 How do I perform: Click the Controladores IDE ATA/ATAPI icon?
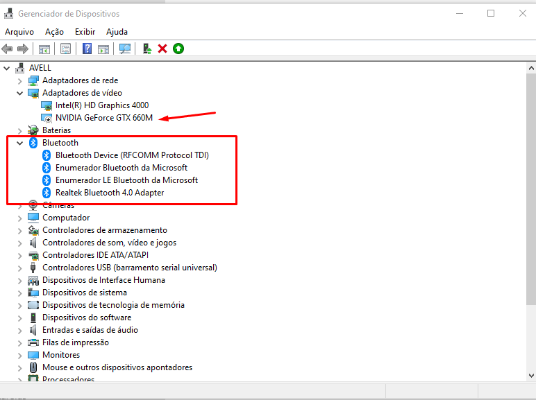pos(33,255)
